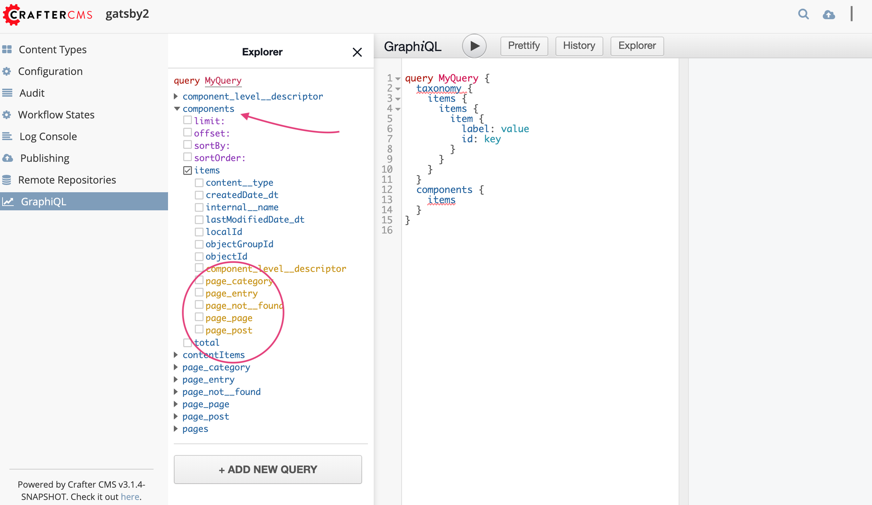This screenshot has width=872, height=505.
Task: Collapse the components tree node
Action: (177, 108)
